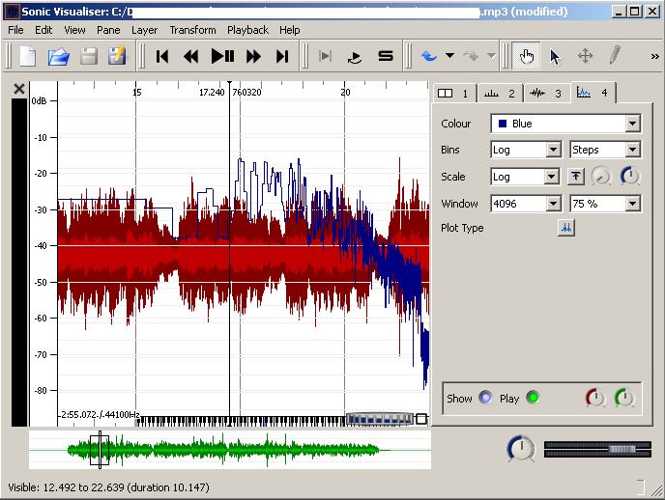Viewport: 665px width, 500px height.
Task: Expand the Window size 4096 dropdown
Action: click(x=526, y=204)
